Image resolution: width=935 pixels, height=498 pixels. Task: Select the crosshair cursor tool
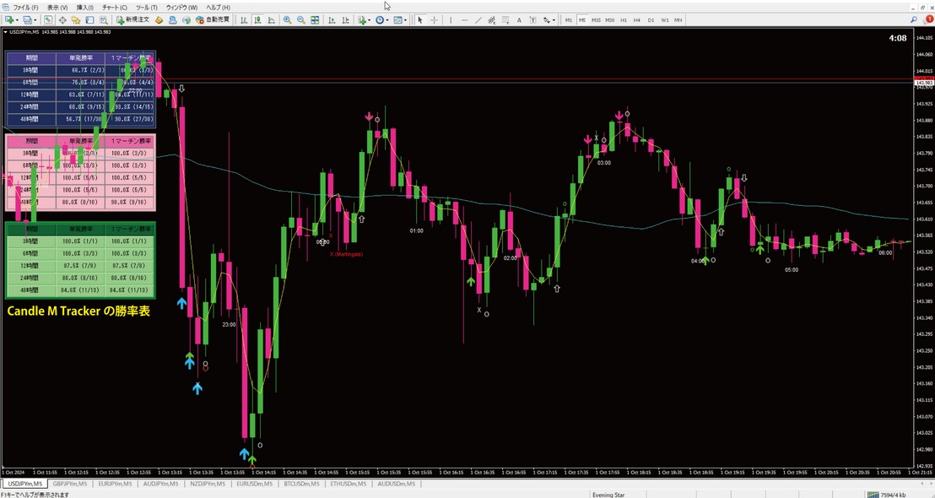[x=434, y=19]
